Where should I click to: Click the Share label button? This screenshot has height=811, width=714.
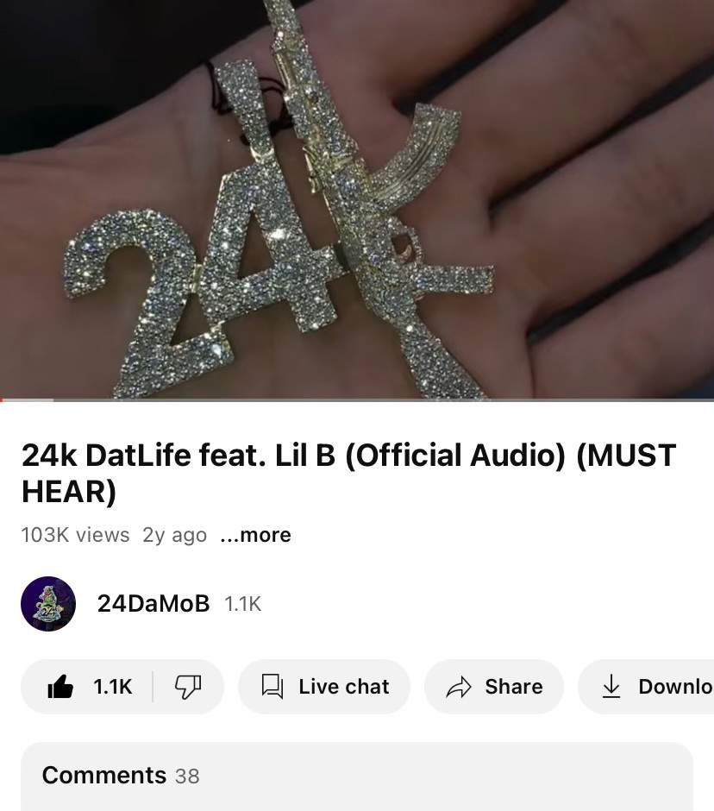tap(514, 687)
